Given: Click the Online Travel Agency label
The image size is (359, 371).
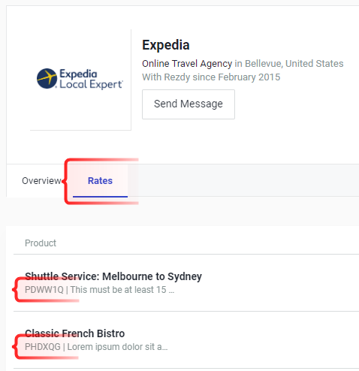Looking at the screenshot, I should pos(187,64).
